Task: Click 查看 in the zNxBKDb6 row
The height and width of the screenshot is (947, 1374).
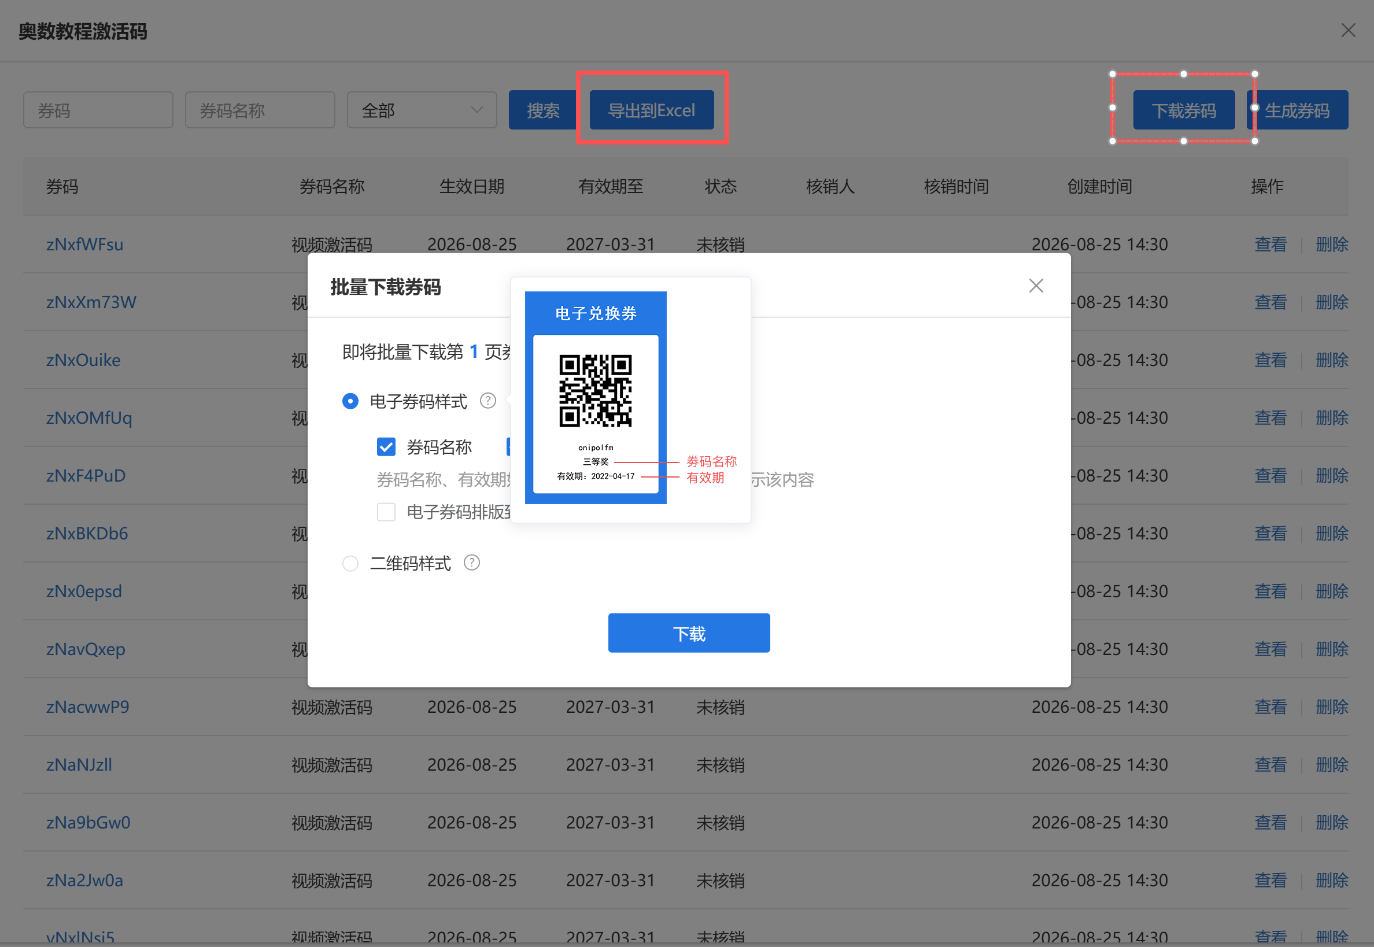Action: coord(1270,534)
